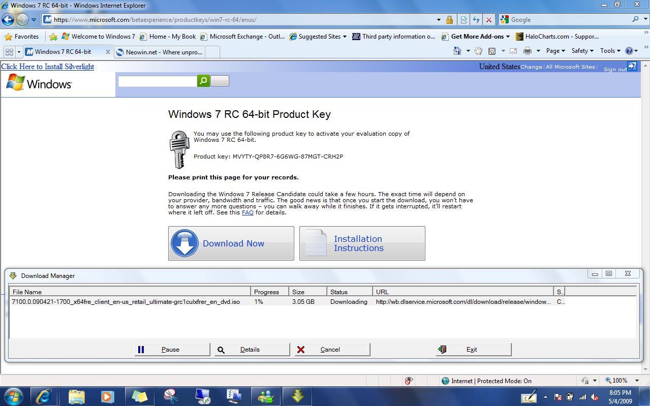The image size is (650, 406).
Task: Click the green site search button
Action: 203,81
